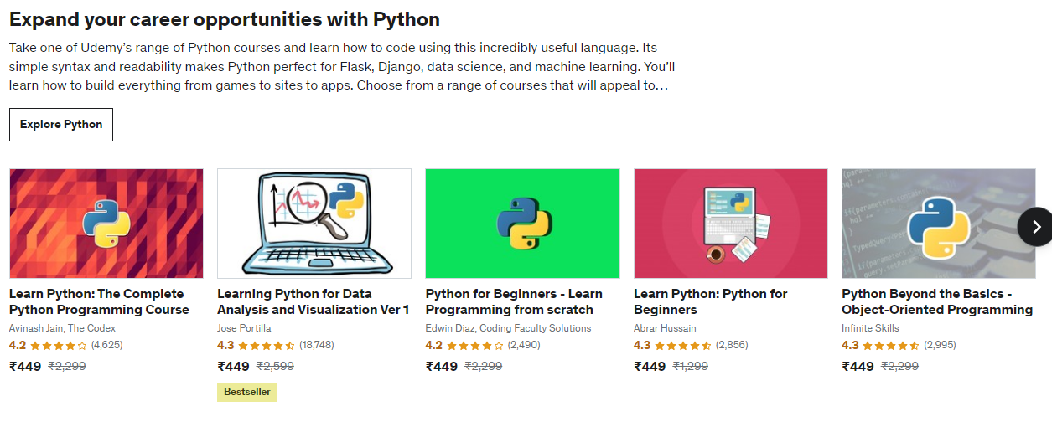Select the laptop data analysis course image
Viewport: 1052px width, 432px height.
(x=314, y=224)
